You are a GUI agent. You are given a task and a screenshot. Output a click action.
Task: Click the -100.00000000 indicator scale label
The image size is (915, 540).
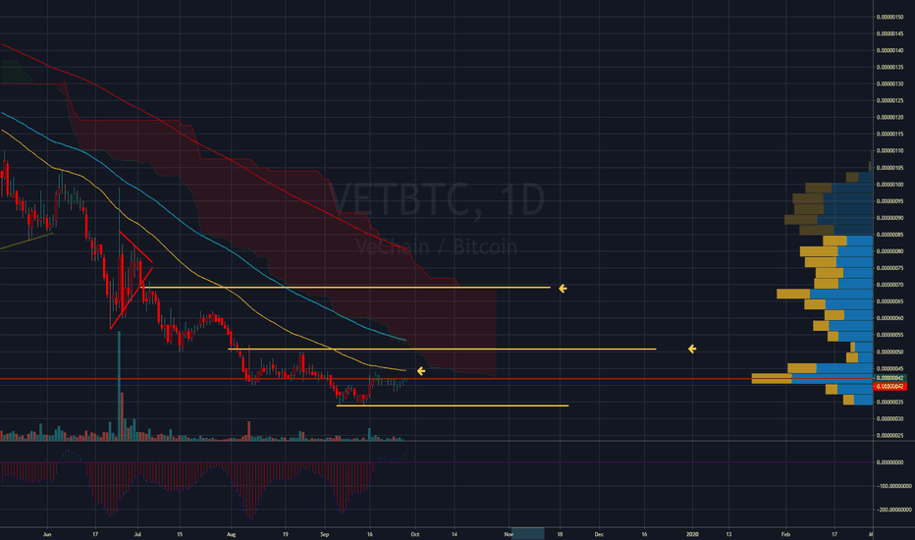(x=893, y=486)
